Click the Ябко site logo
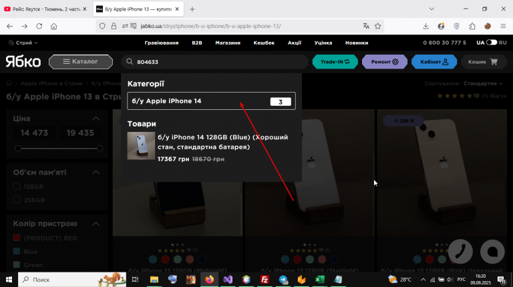 point(23,62)
